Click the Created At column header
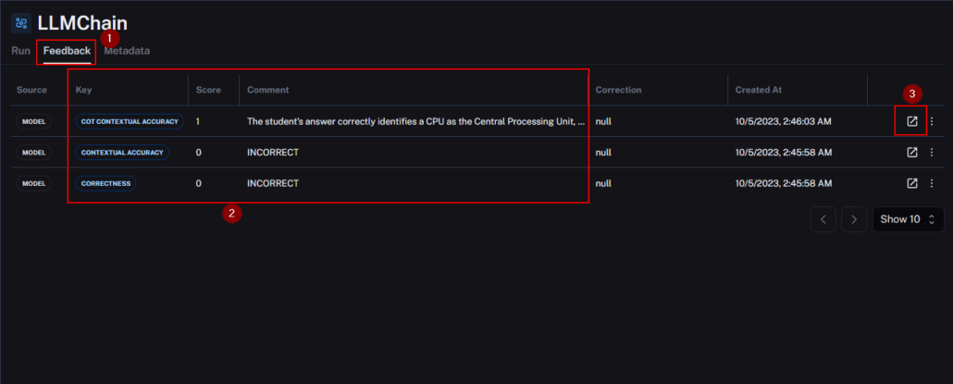 pyautogui.click(x=759, y=90)
